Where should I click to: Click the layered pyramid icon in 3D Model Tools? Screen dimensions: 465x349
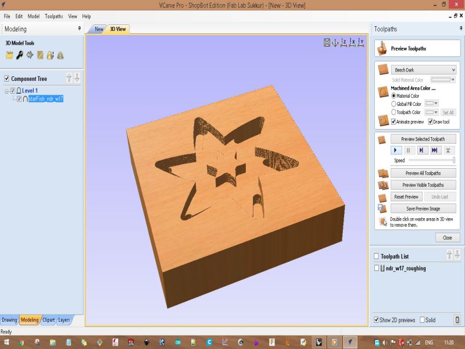click(x=60, y=55)
